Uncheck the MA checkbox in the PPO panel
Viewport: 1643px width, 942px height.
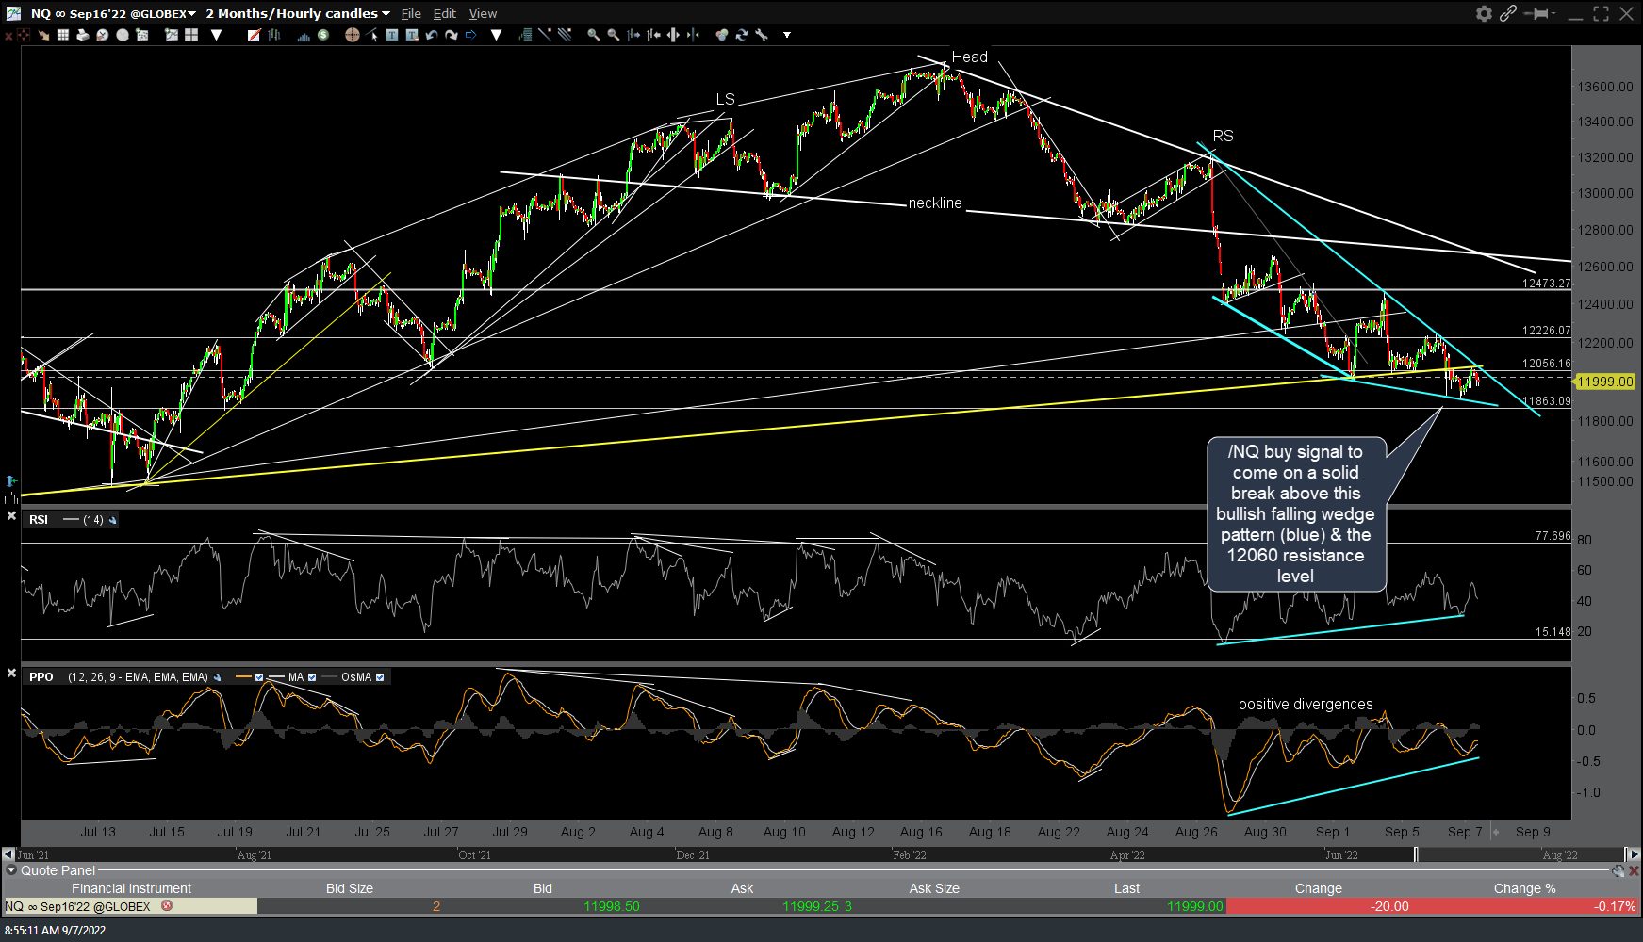[312, 676]
